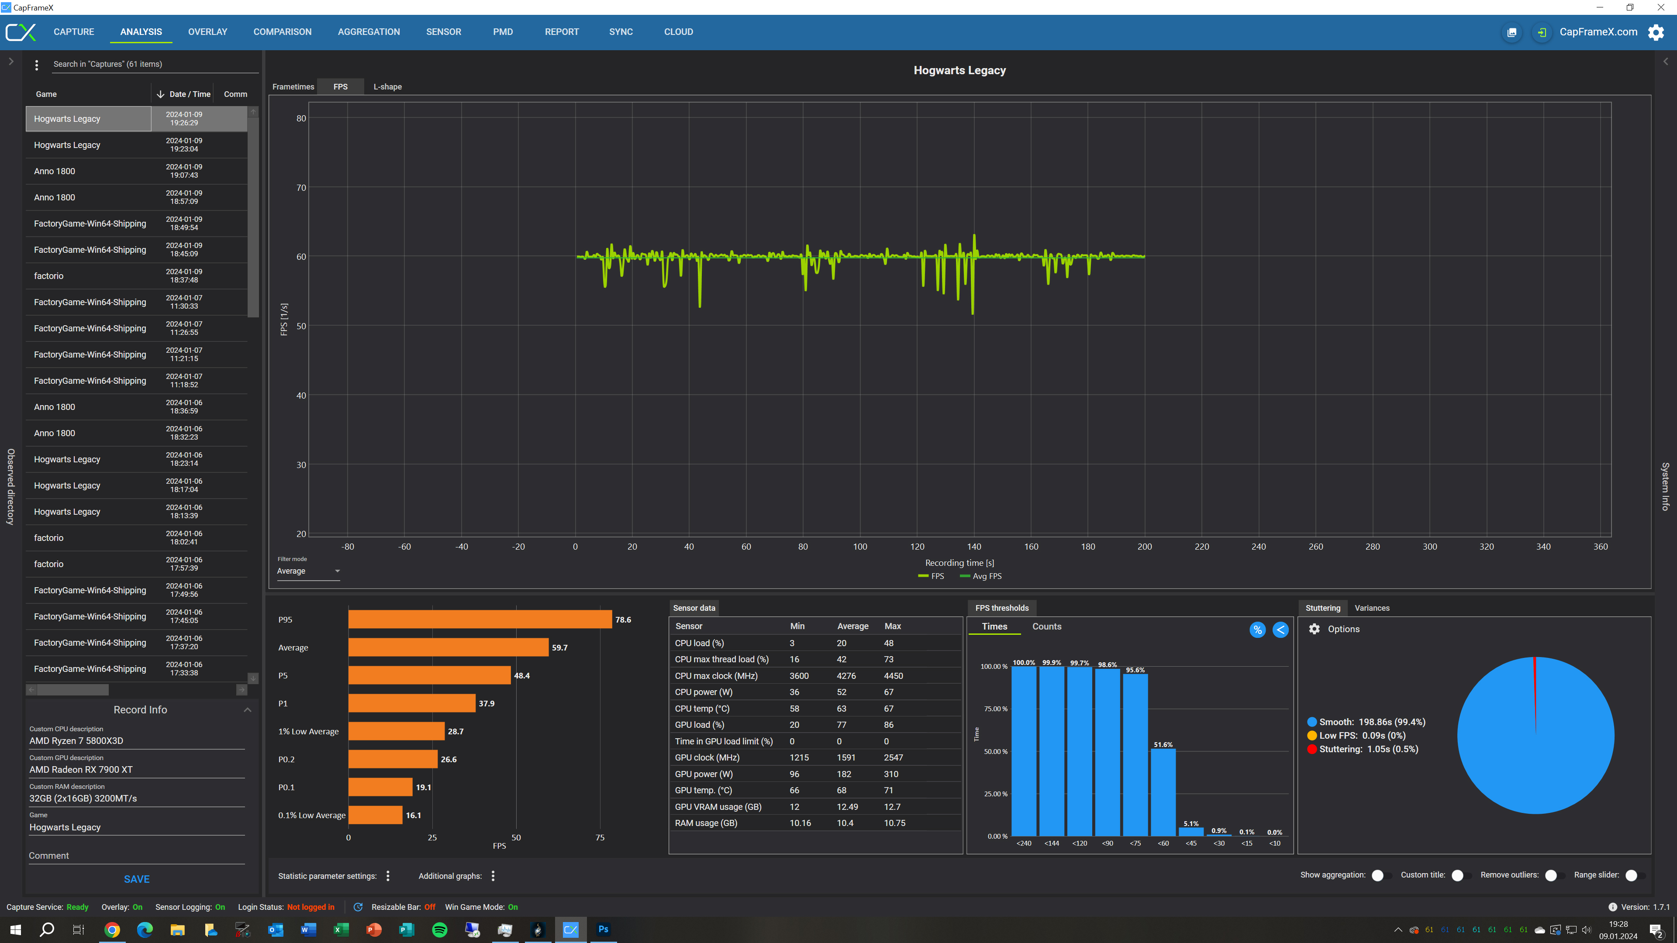Click the percent toggle in FPS thresholds
Viewport: 1677px width, 943px height.
click(x=1257, y=629)
